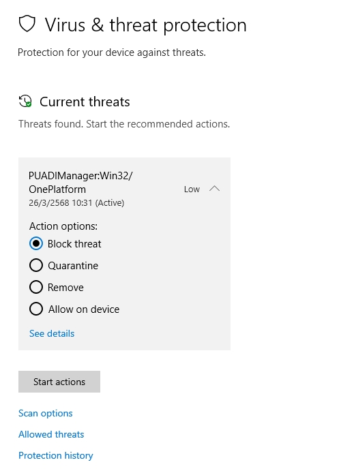This screenshot has height=473, width=354.
Task: Click the PUADlManager:Win32/OnePlatform threat name
Action: (80, 182)
